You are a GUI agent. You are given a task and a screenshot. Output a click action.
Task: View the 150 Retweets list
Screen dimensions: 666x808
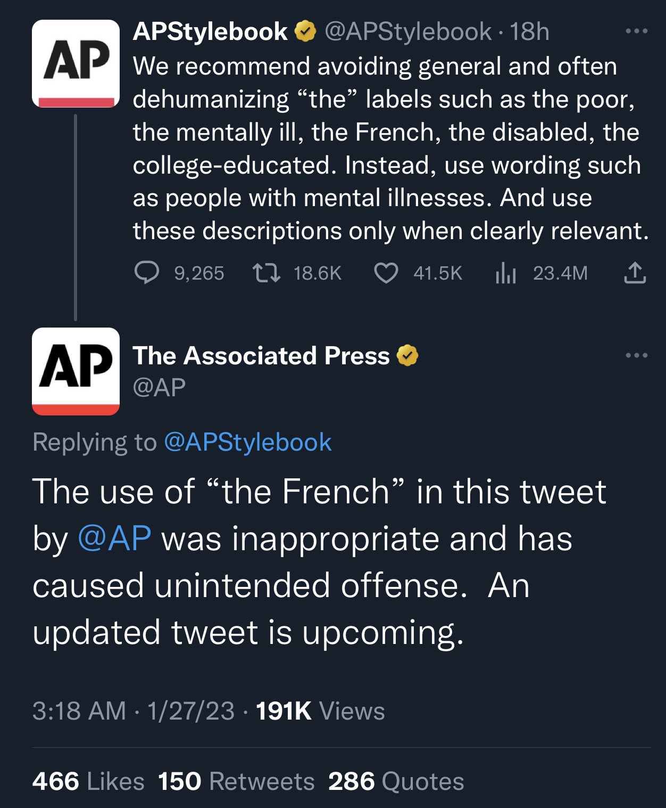(x=236, y=781)
